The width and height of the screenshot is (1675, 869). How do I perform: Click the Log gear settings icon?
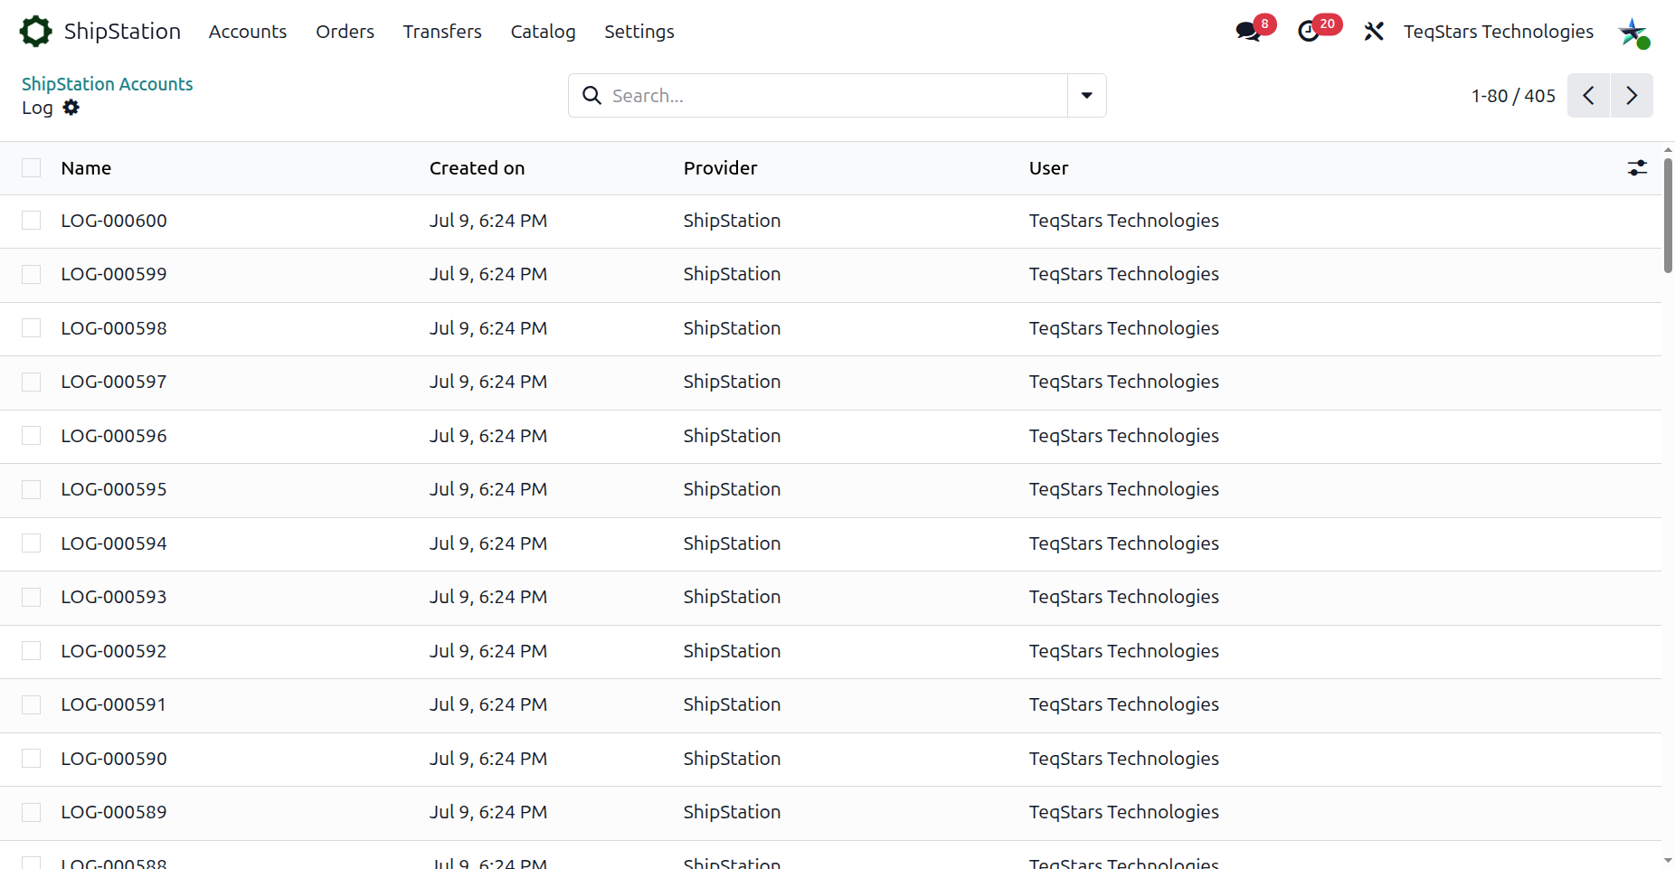(x=71, y=108)
